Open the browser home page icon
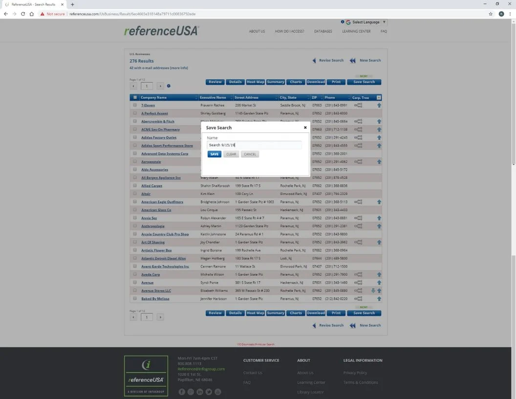Viewport: 516px width, 399px height. pos(32,14)
